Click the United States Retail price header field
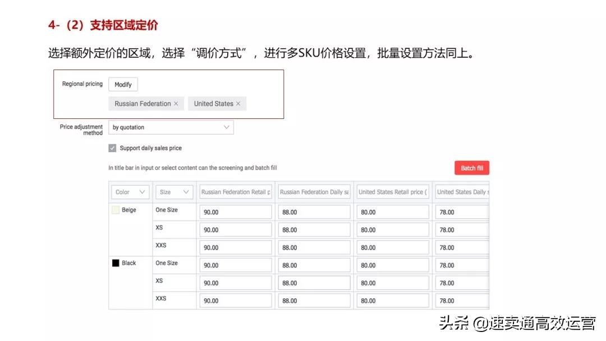This screenshot has width=606, height=341. tap(392, 192)
